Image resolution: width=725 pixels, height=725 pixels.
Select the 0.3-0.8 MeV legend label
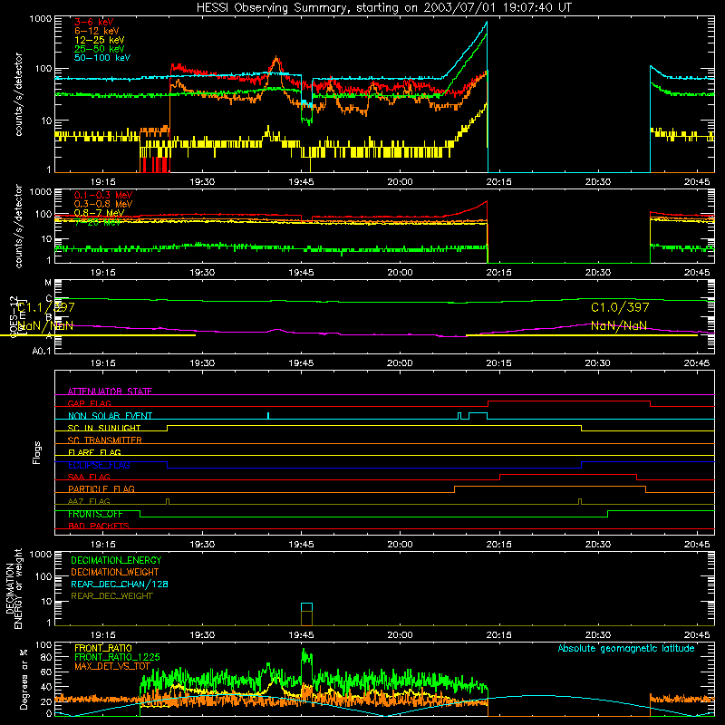[103, 204]
